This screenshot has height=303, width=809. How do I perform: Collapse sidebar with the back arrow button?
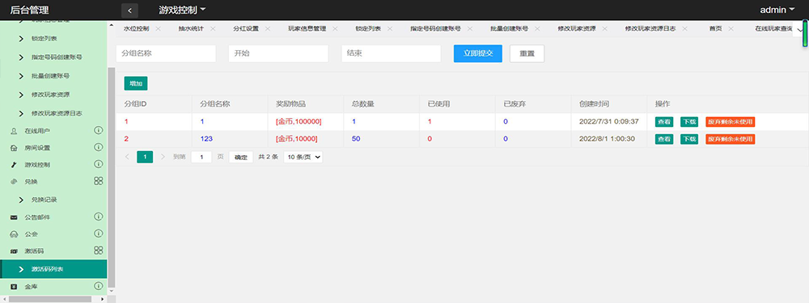[129, 11]
